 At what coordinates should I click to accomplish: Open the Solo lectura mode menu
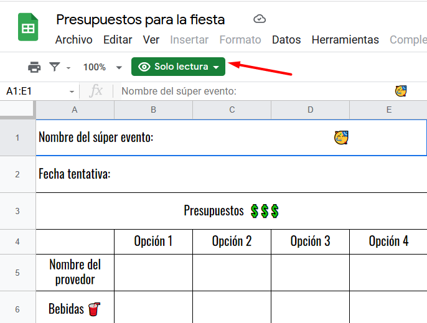pyautogui.click(x=178, y=67)
